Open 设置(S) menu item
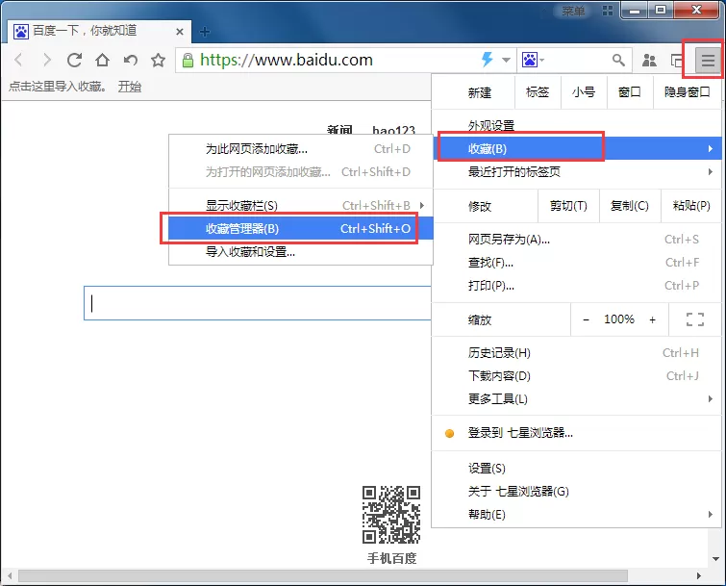 tap(576, 469)
